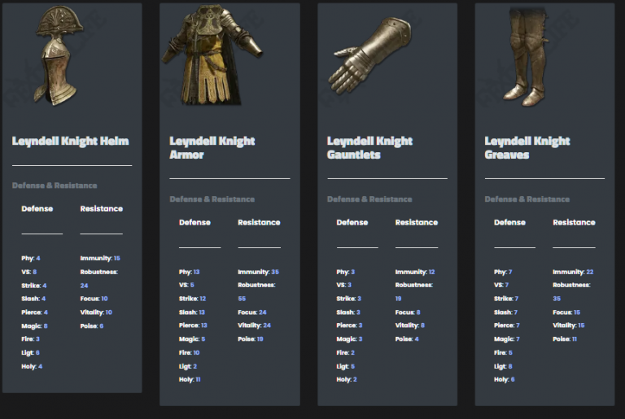Screen dimensions: 625x419
Task: Click the Resistance column header in Gauntlets card
Action: click(416, 222)
